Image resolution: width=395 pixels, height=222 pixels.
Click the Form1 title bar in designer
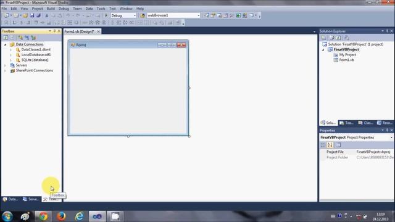pyautogui.click(x=128, y=45)
